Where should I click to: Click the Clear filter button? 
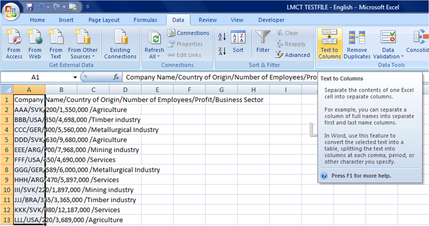click(287, 33)
